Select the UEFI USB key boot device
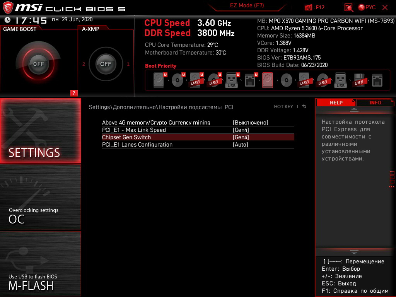 click(x=232, y=80)
